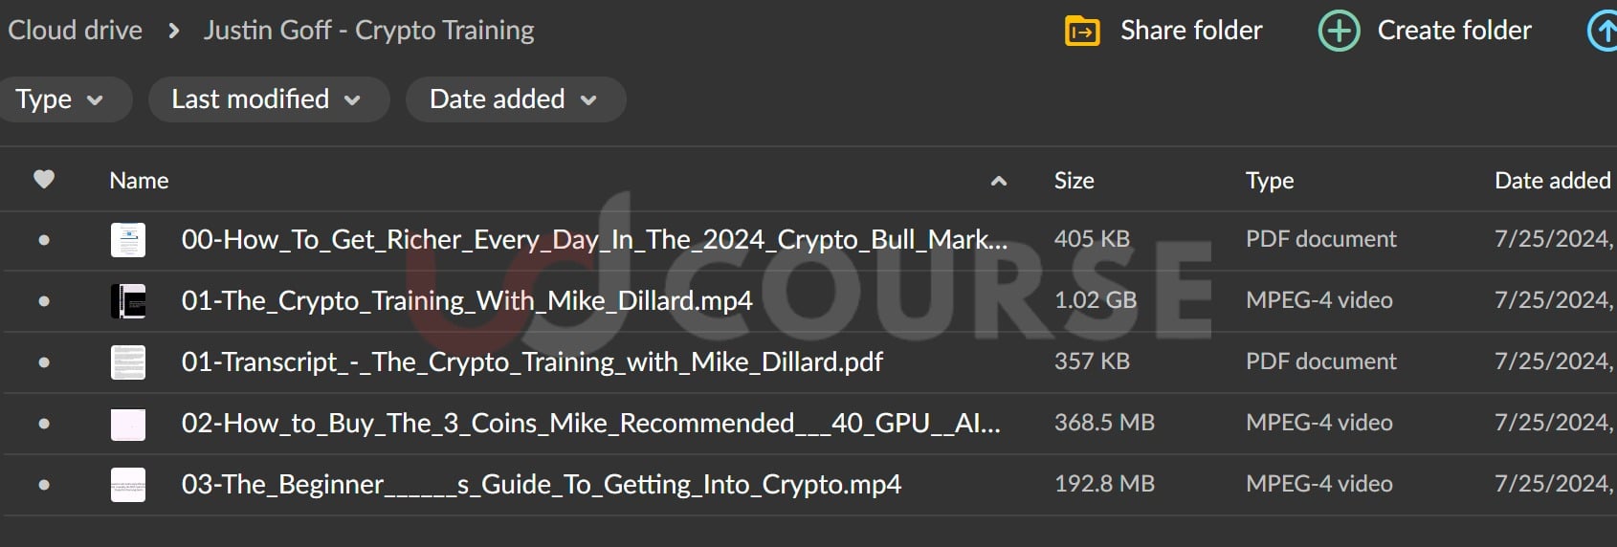
Task: Click the 03-The_Beginner video file icon
Action: point(128,485)
